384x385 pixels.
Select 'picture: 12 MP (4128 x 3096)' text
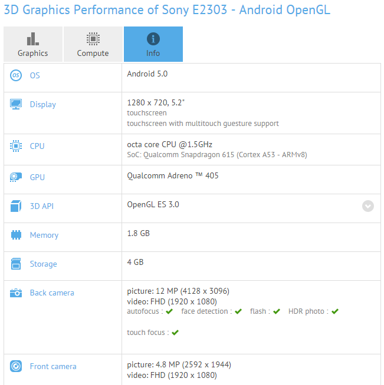178,291
